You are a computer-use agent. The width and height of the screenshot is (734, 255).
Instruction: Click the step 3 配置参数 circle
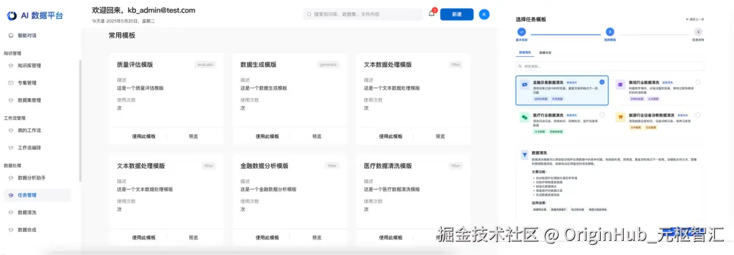pos(698,33)
